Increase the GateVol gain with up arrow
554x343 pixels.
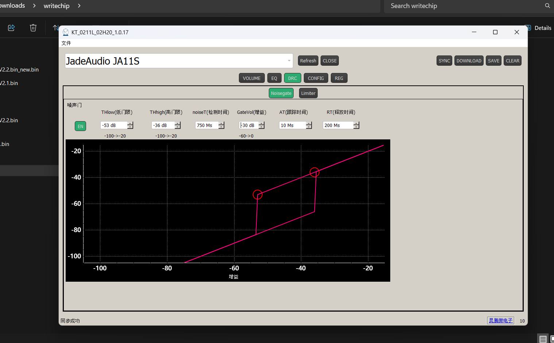coord(261,123)
